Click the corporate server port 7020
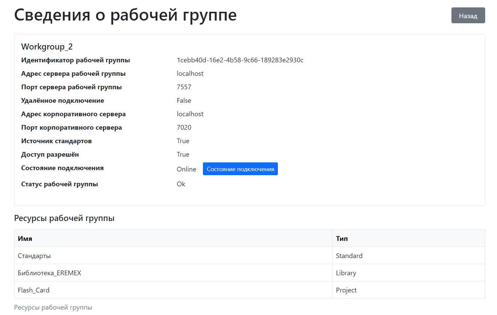497x315 pixels. point(184,127)
